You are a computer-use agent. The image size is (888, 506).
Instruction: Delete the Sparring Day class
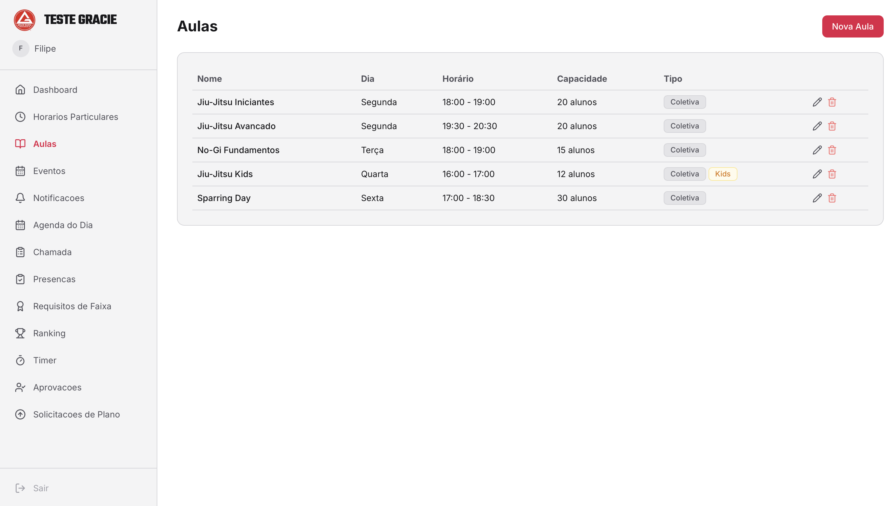(832, 198)
